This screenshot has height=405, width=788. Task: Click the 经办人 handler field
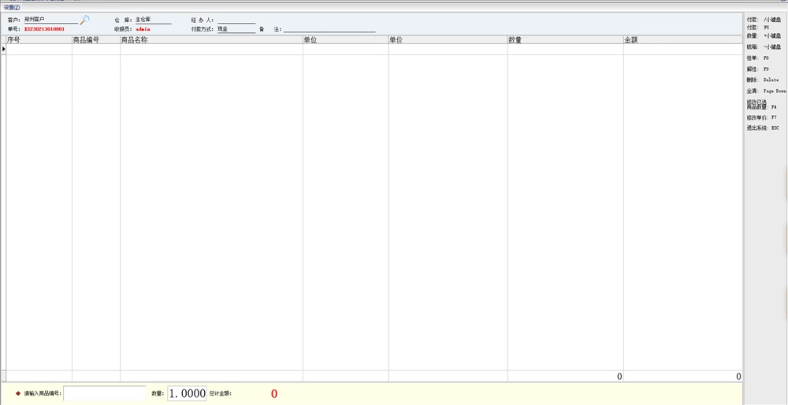(x=236, y=20)
